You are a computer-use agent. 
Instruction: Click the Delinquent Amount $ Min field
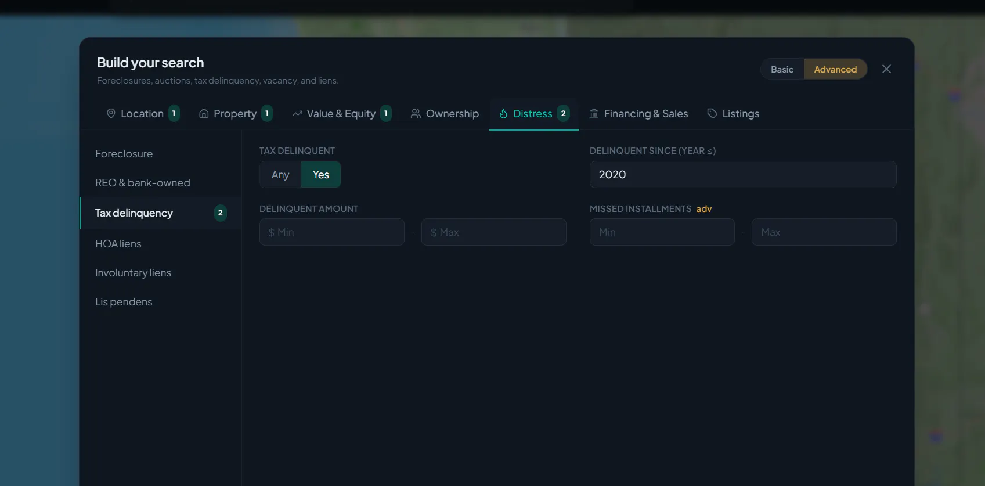click(x=332, y=232)
